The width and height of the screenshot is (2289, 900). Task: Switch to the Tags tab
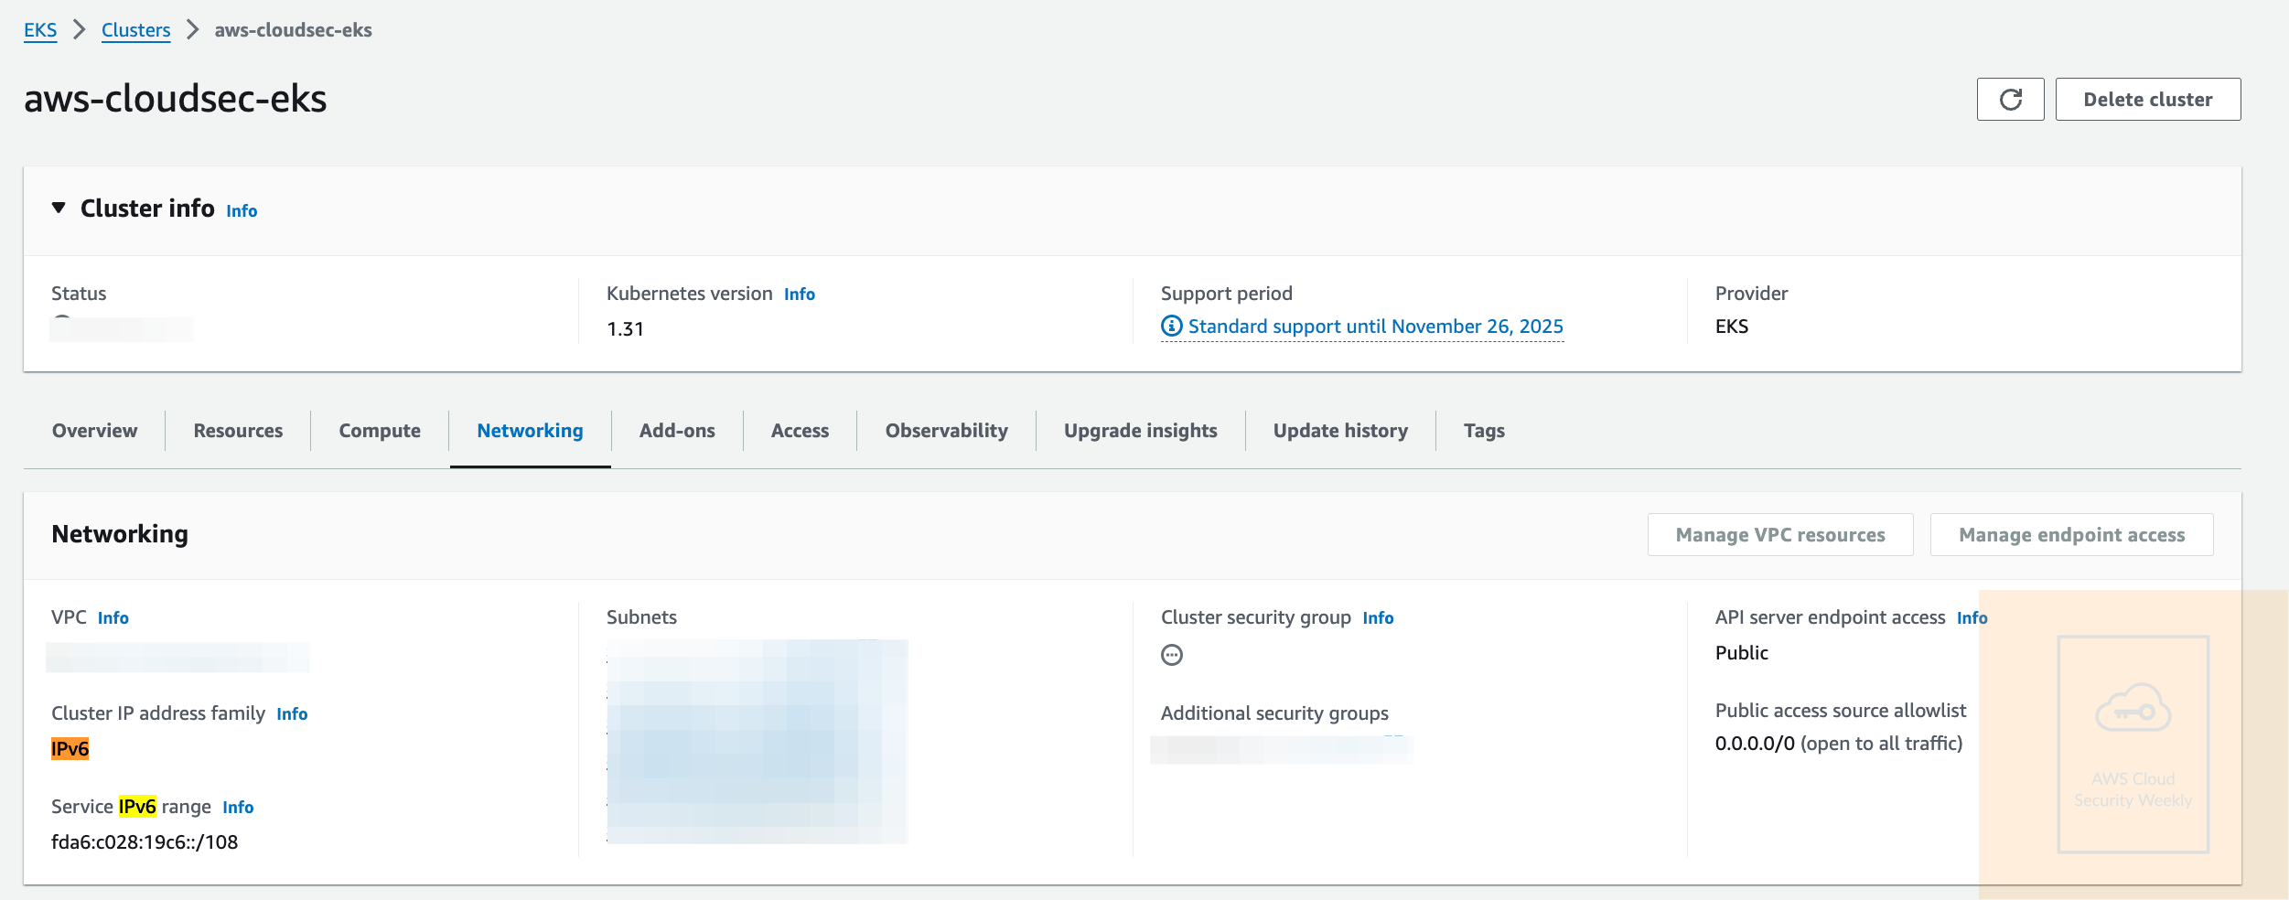click(1484, 431)
